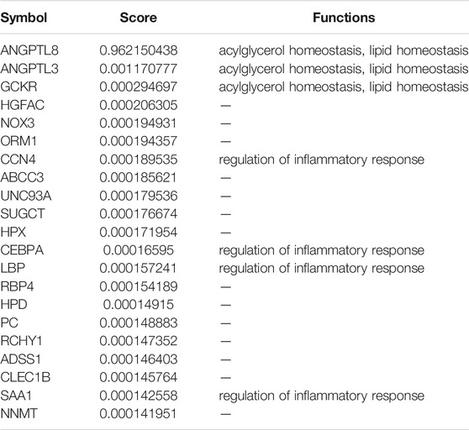Click the Score column header
Image resolution: width=469 pixels, height=430 pixels.
pos(138,18)
